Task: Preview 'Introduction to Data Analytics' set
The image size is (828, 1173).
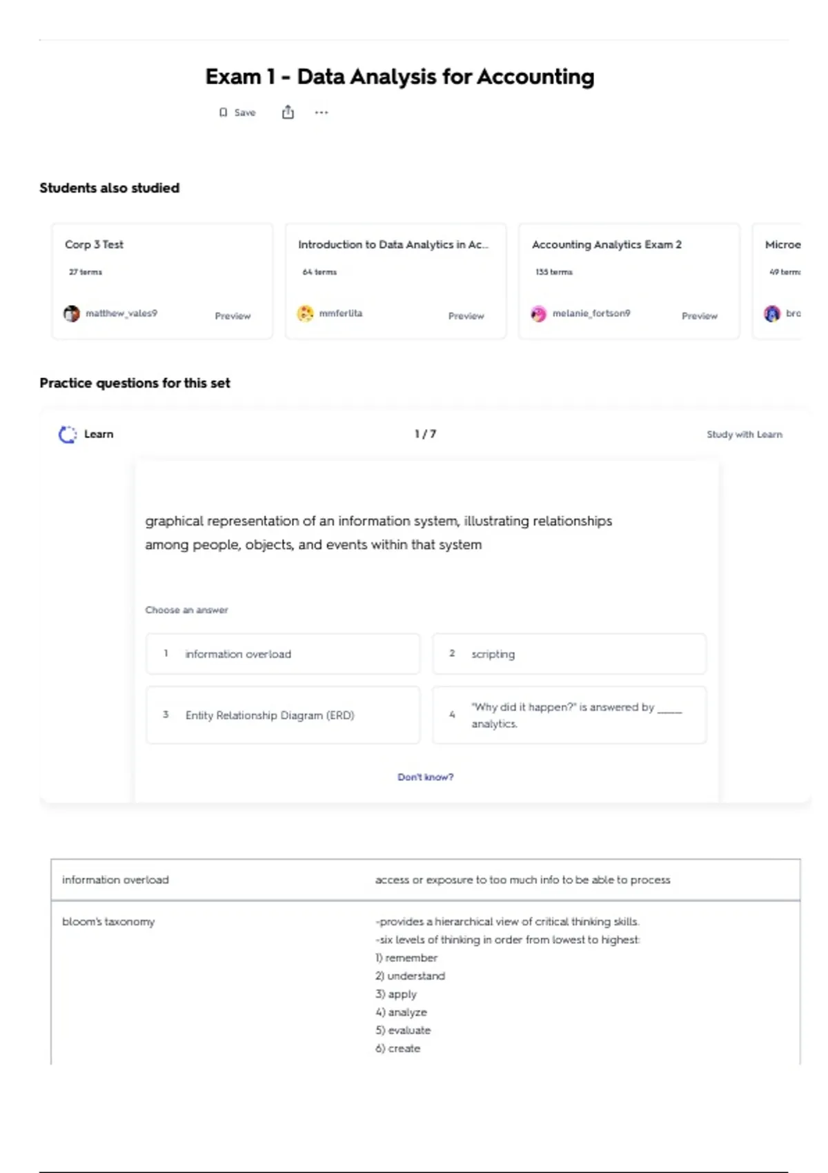Action: point(466,316)
